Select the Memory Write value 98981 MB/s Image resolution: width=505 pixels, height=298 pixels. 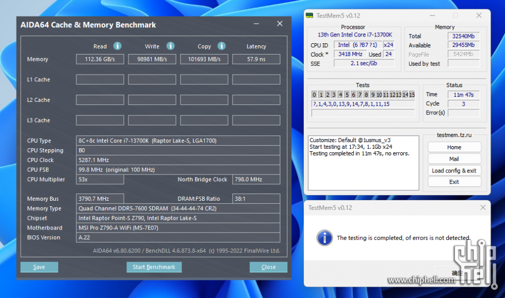pyautogui.click(x=152, y=59)
